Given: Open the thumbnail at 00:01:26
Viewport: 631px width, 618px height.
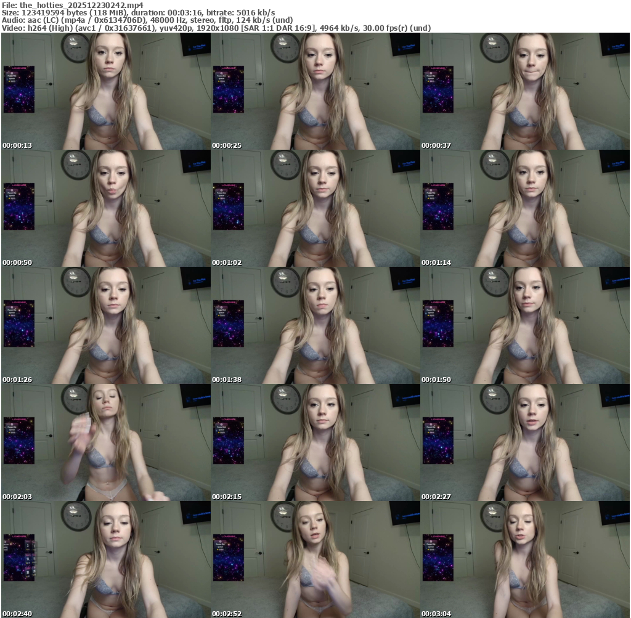Looking at the screenshot, I should (x=105, y=325).
